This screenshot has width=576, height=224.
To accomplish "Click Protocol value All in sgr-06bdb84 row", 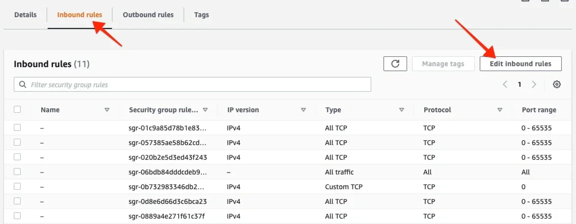I will [x=428, y=172].
